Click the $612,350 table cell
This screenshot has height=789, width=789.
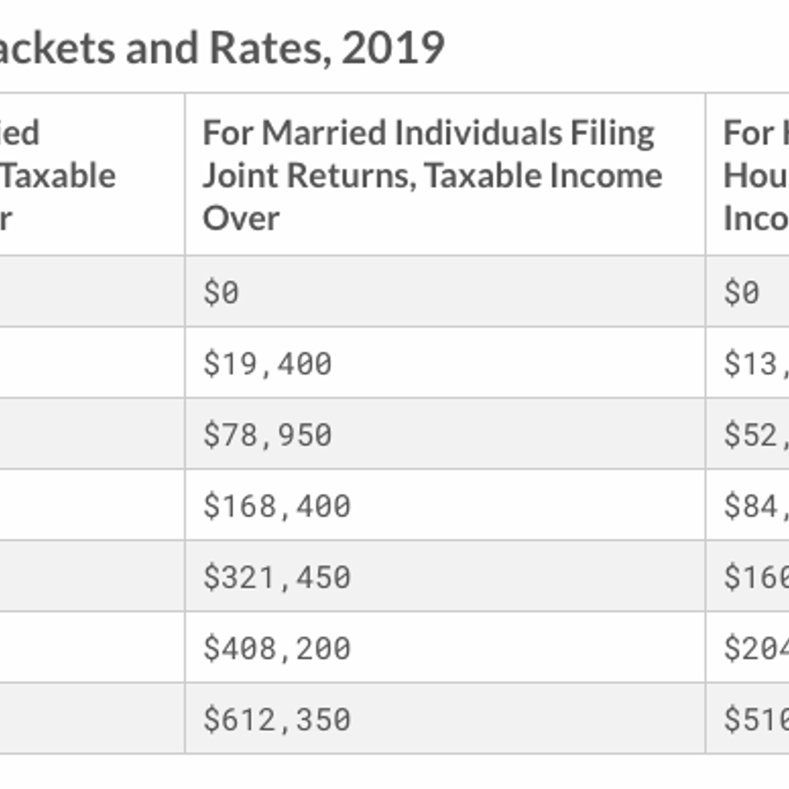277,719
